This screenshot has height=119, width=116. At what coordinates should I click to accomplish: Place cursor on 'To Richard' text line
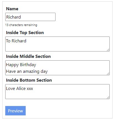pos(16,41)
